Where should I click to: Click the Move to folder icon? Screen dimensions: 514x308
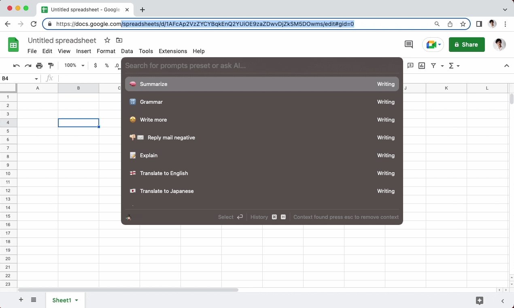click(119, 40)
